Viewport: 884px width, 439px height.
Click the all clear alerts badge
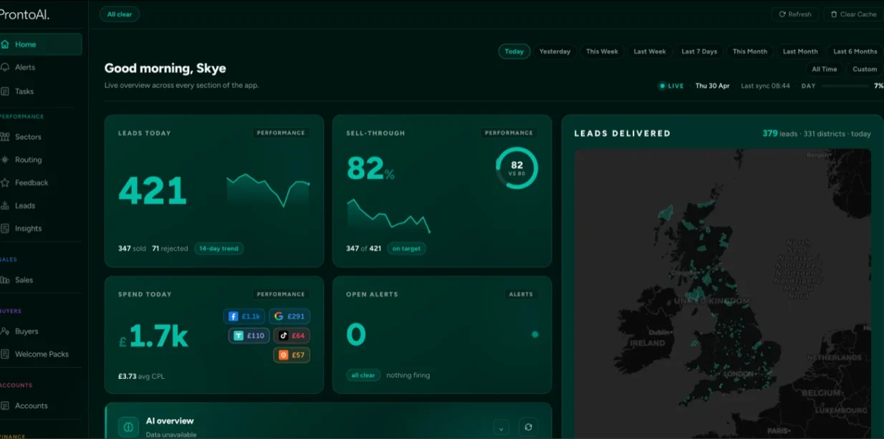363,375
